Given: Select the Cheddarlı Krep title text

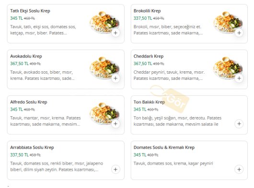Looking at the screenshot, I should pyautogui.click(x=149, y=56).
